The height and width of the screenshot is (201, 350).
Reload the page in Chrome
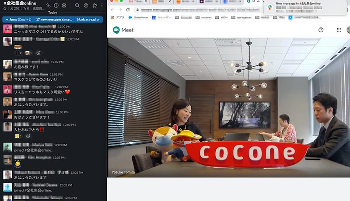(x=128, y=10)
